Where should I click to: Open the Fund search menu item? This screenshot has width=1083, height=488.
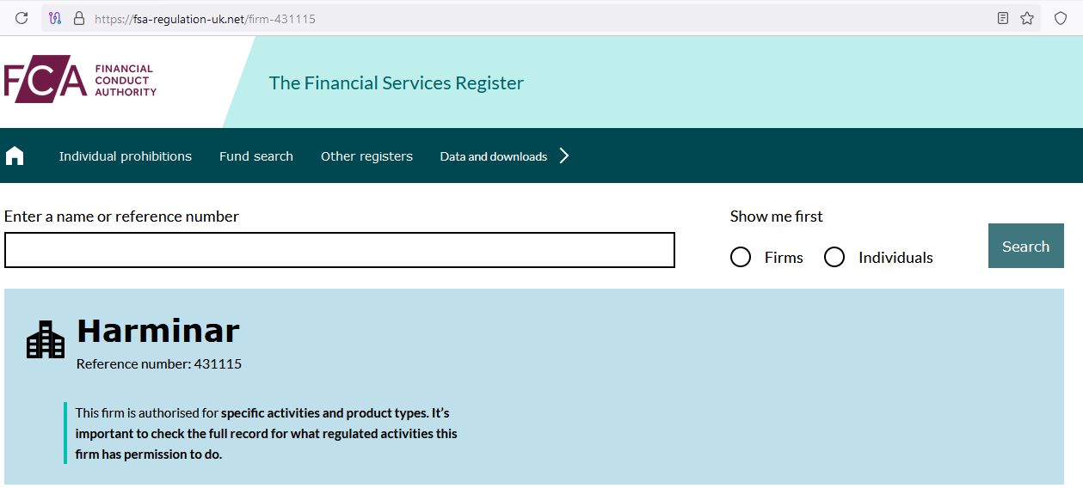[256, 156]
